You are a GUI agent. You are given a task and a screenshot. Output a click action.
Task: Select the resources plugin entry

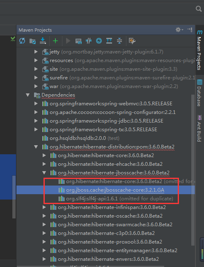pyautogui.click(x=122, y=60)
